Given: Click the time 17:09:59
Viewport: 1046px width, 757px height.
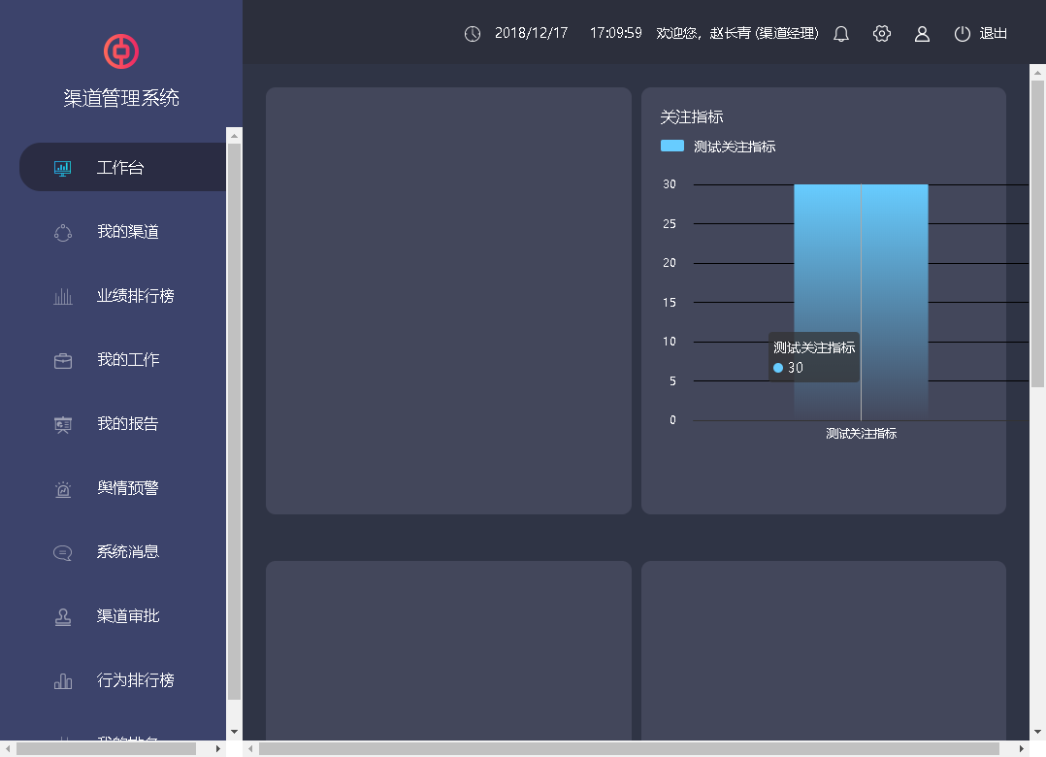Looking at the screenshot, I should (616, 33).
